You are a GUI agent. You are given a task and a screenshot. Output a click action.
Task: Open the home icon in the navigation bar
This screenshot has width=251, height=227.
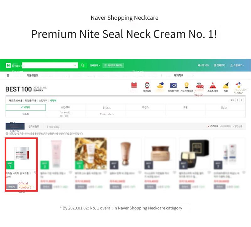tap(8, 75)
